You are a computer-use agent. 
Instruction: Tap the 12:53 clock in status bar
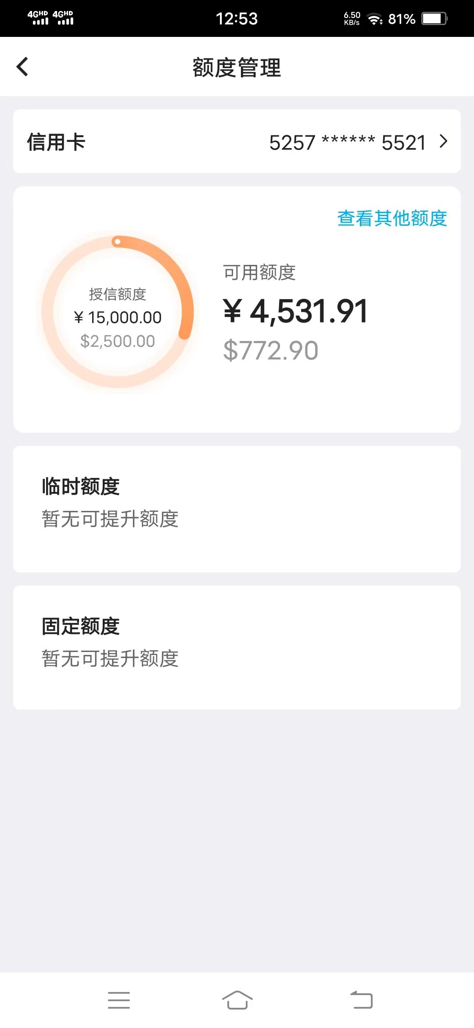pos(237,19)
